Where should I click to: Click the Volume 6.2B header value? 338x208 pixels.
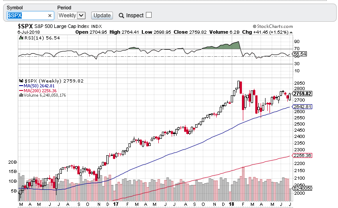tap(225, 32)
